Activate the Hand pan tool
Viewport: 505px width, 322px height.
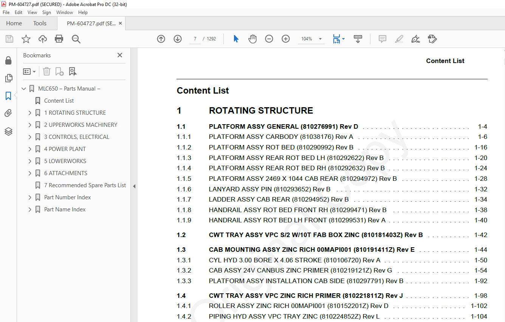[253, 39]
